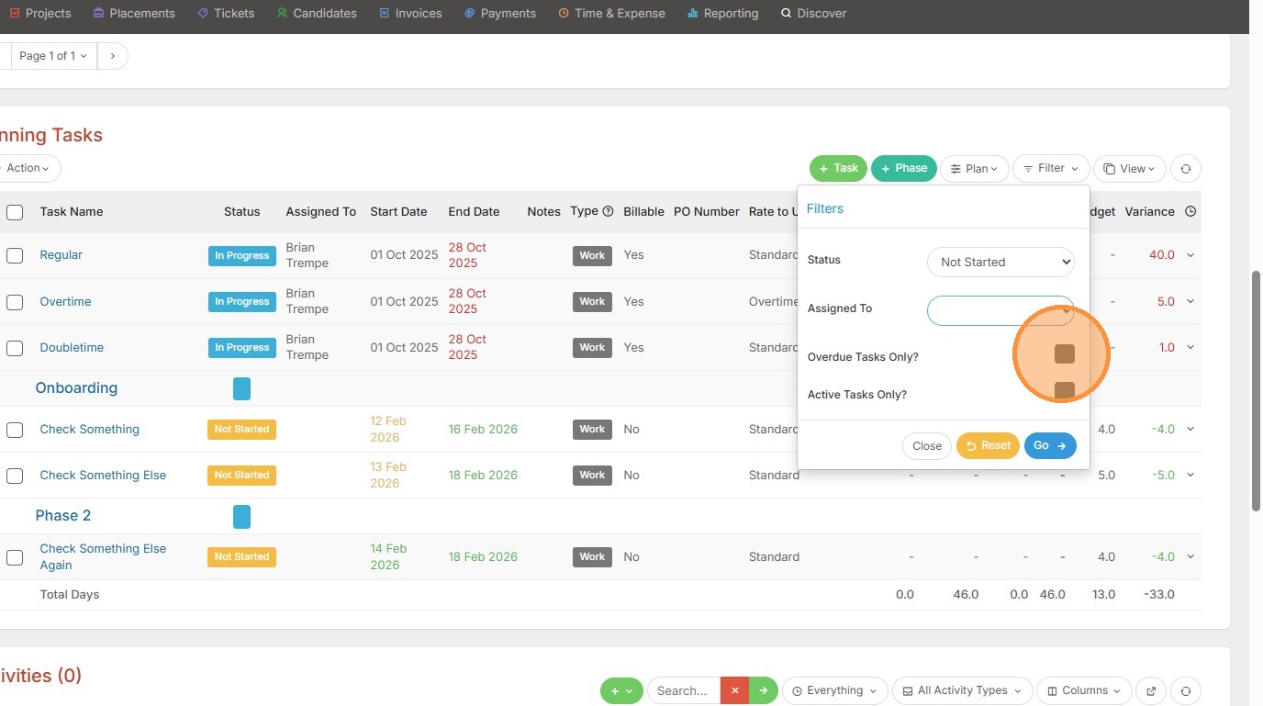The image size is (1263, 706).
Task: Open the All Activity Types dropdown
Action: pos(963,690)
